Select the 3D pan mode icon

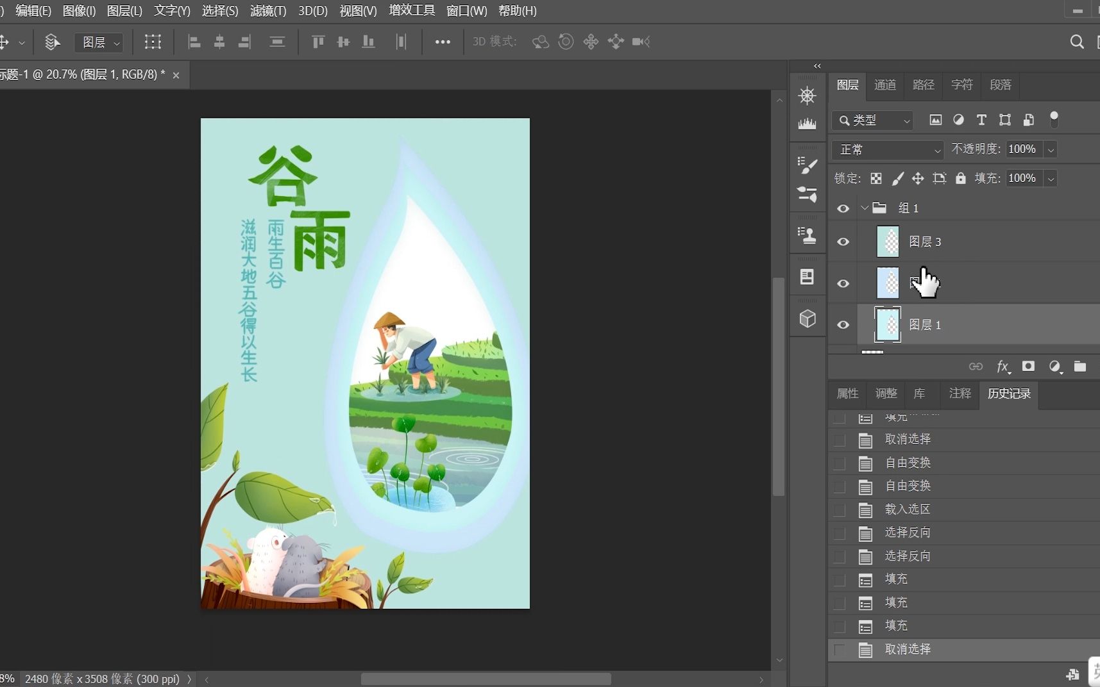coord(591,42)
